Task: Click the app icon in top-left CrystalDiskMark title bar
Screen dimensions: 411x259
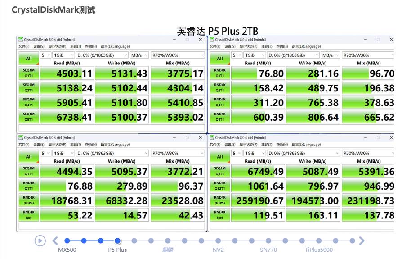Action: coord(21,39)
